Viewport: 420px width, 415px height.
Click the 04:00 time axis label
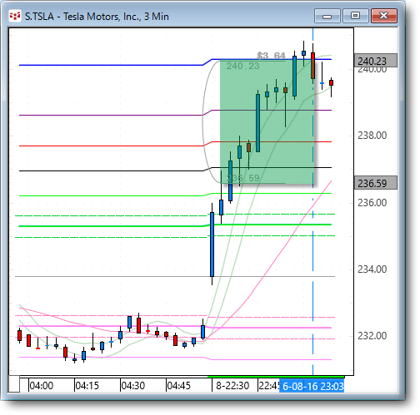point(42,386)
